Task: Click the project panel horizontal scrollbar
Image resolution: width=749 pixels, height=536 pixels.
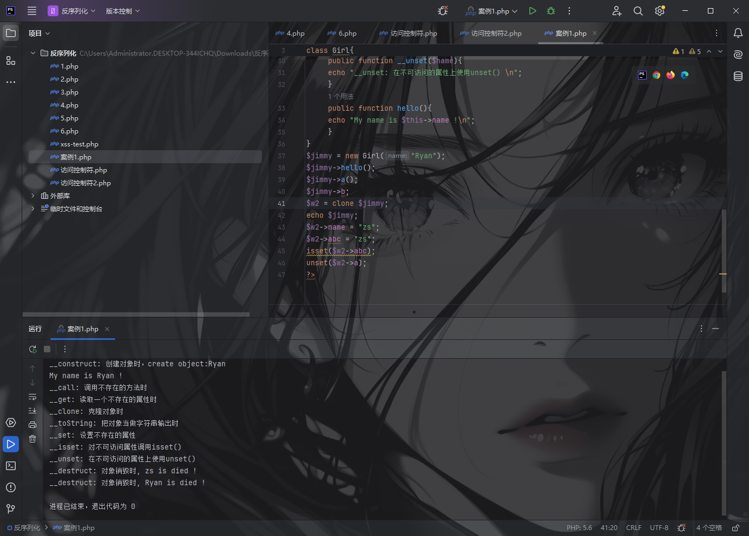Action: 136,314
